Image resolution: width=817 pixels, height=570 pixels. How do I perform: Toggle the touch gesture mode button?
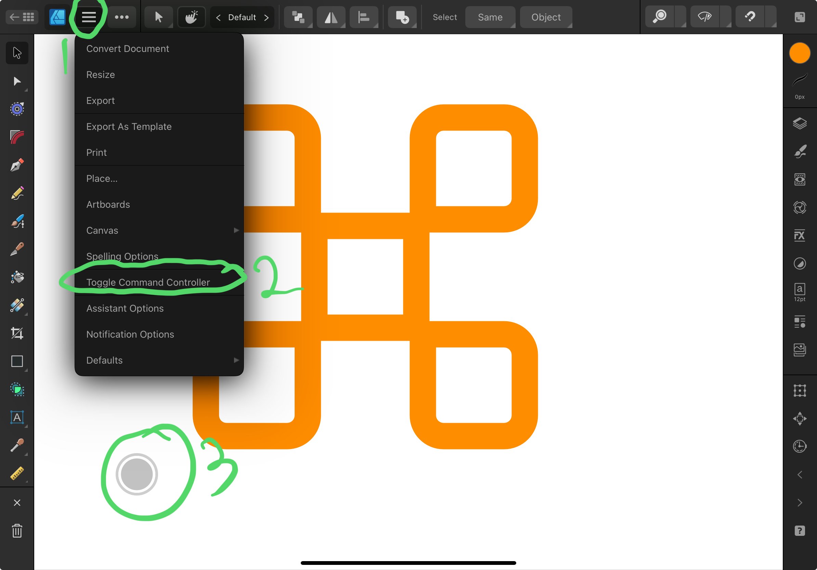(x=192, y=17)
